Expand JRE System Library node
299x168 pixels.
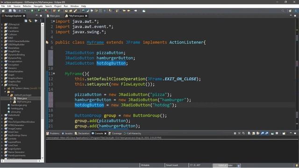[5, 88]
